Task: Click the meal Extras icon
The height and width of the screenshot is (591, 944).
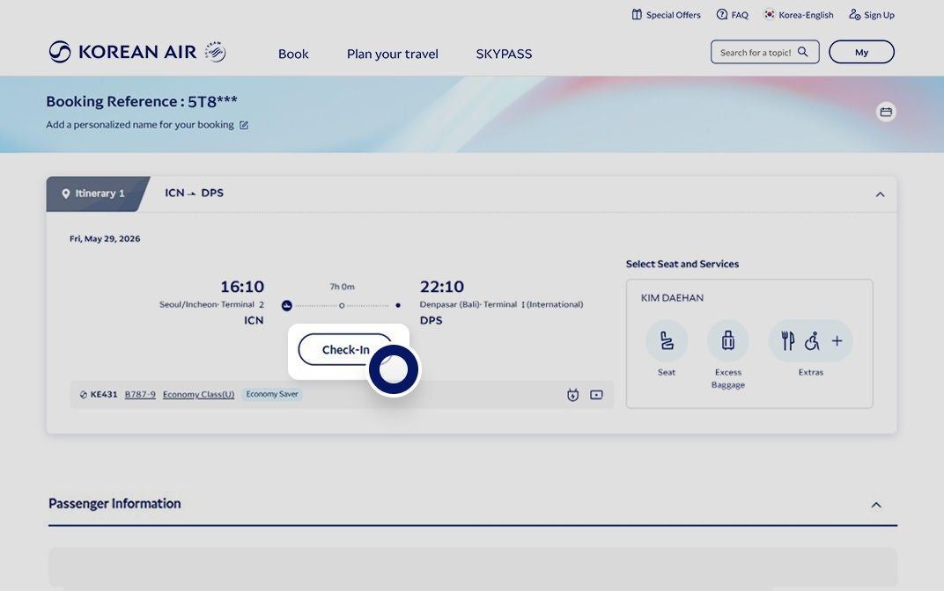Action: pos(787,341)
